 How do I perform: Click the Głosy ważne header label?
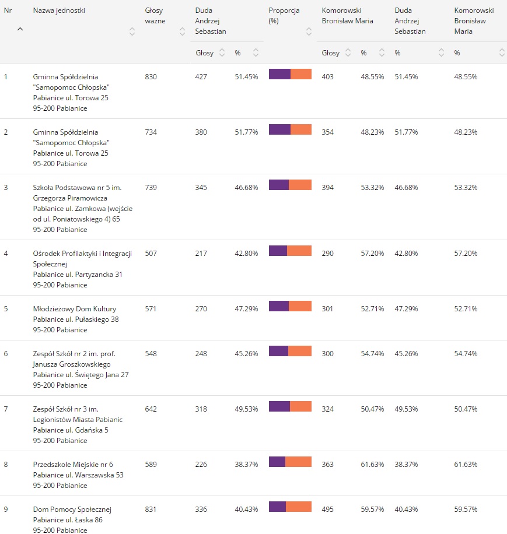coord(155,16)
